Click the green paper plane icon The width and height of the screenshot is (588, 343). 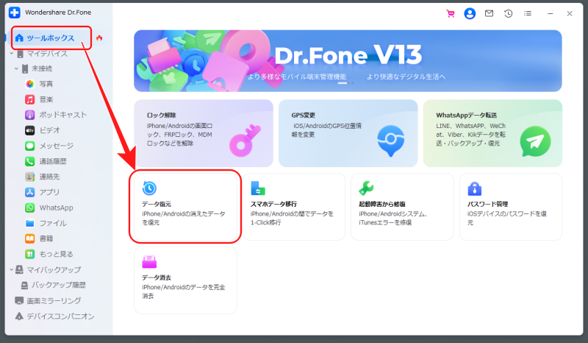pyautogui.click(x=536, y=141)
